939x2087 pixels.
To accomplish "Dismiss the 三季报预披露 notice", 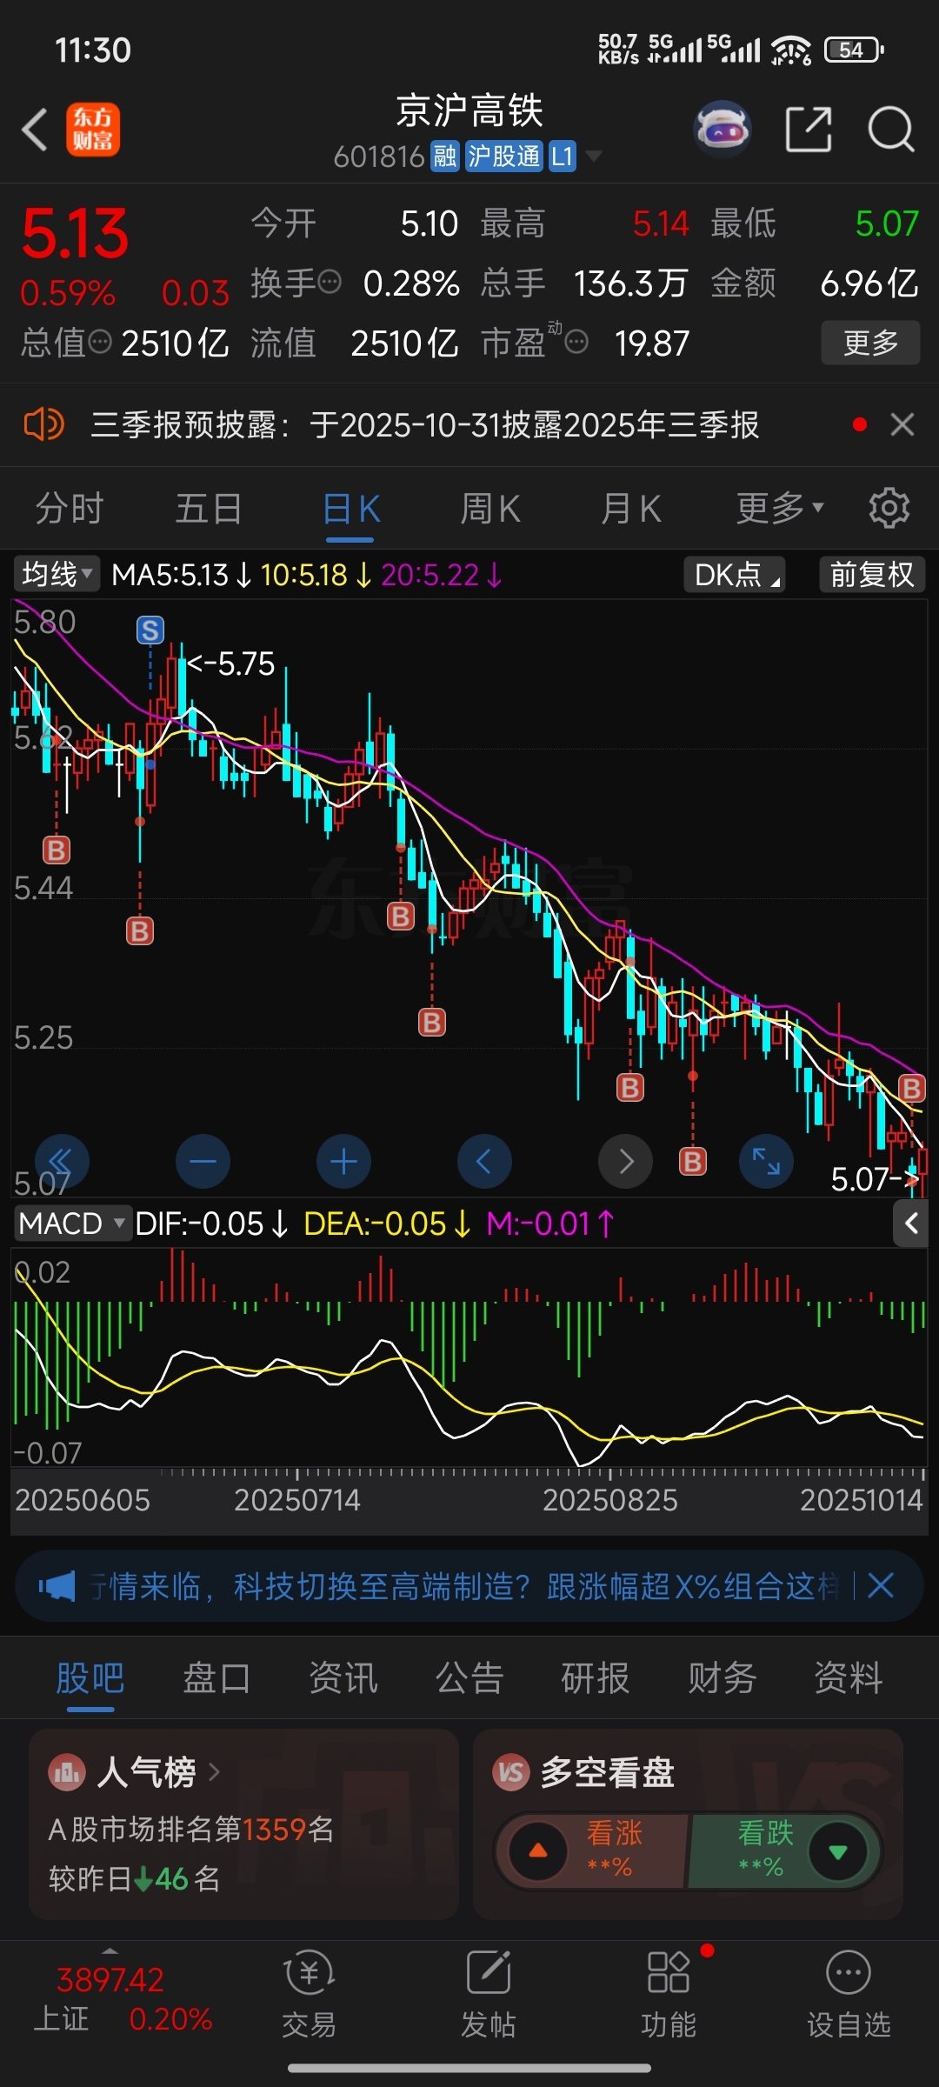I will point(902,424).
